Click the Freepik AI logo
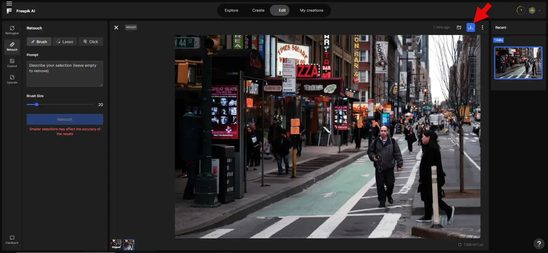This screenshot has width=548, height=253. click(x=21, y=11)
